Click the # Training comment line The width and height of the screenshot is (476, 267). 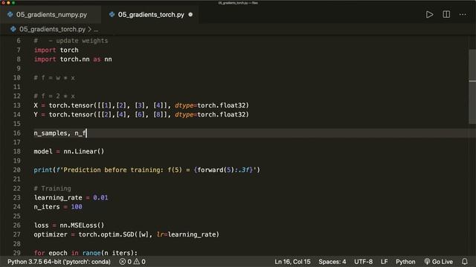(x=52, y=188)
